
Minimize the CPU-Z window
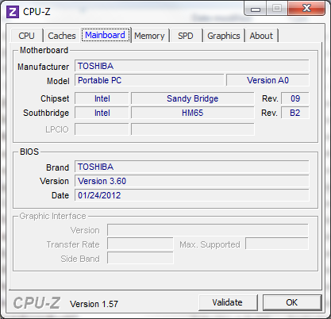tap(256, 9)
